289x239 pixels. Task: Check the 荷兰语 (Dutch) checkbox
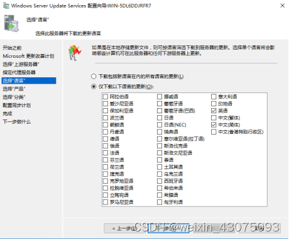click(106, 167)
